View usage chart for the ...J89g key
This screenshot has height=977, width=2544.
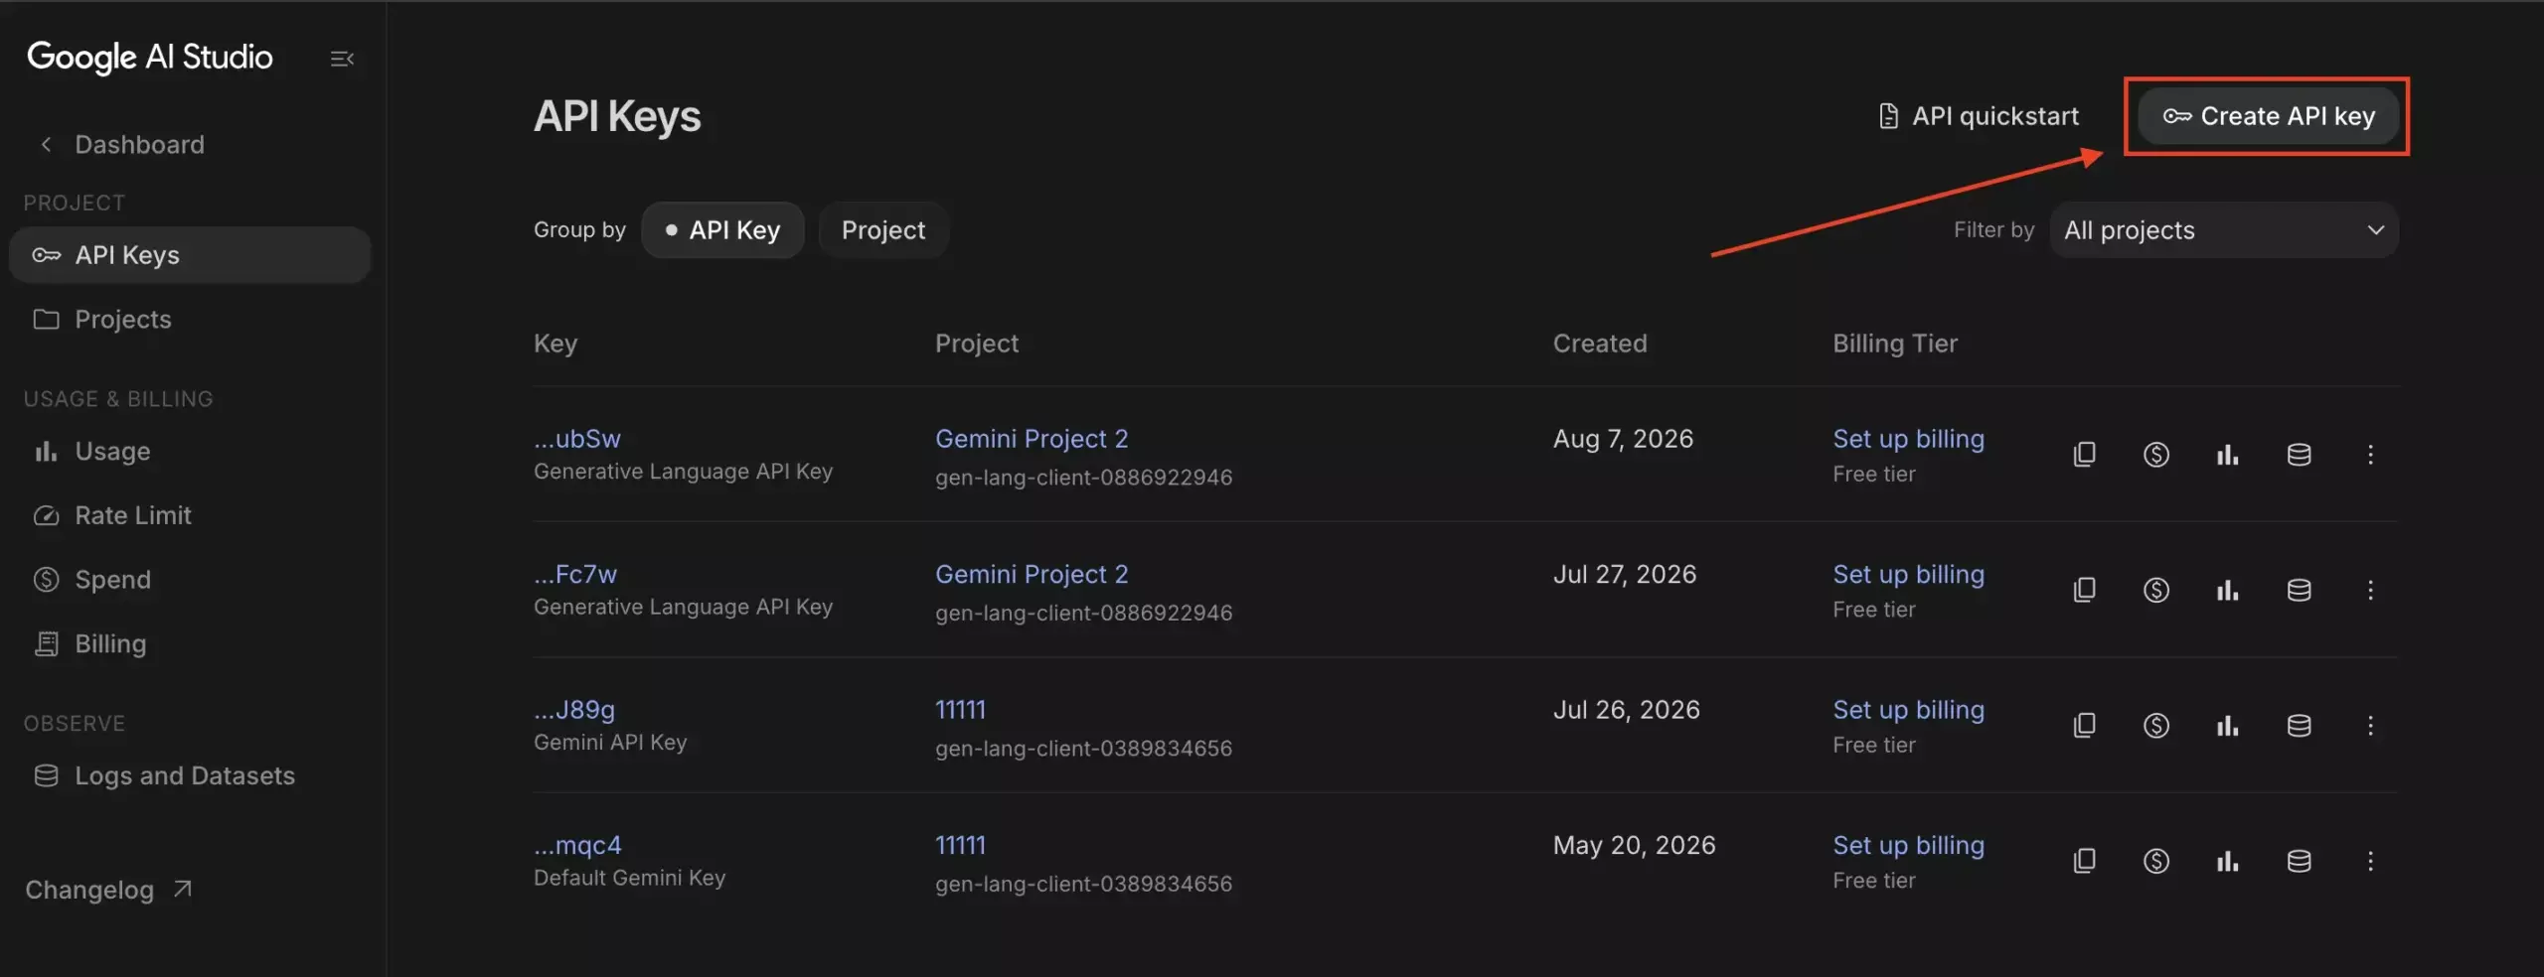point(2227,726)
